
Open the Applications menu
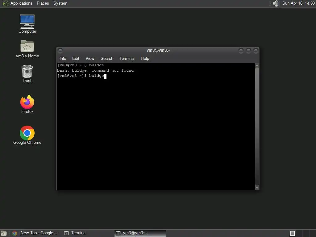pyautogui.click(x=21, y=3)
